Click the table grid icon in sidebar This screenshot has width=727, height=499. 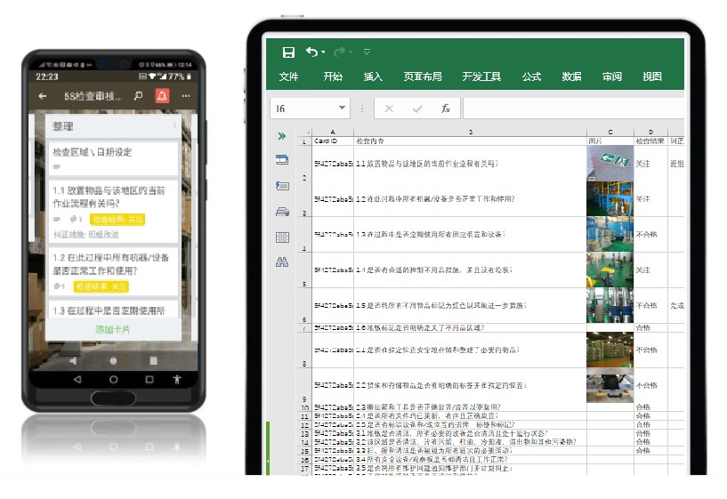pyautogui.click(x=282, y=237)
